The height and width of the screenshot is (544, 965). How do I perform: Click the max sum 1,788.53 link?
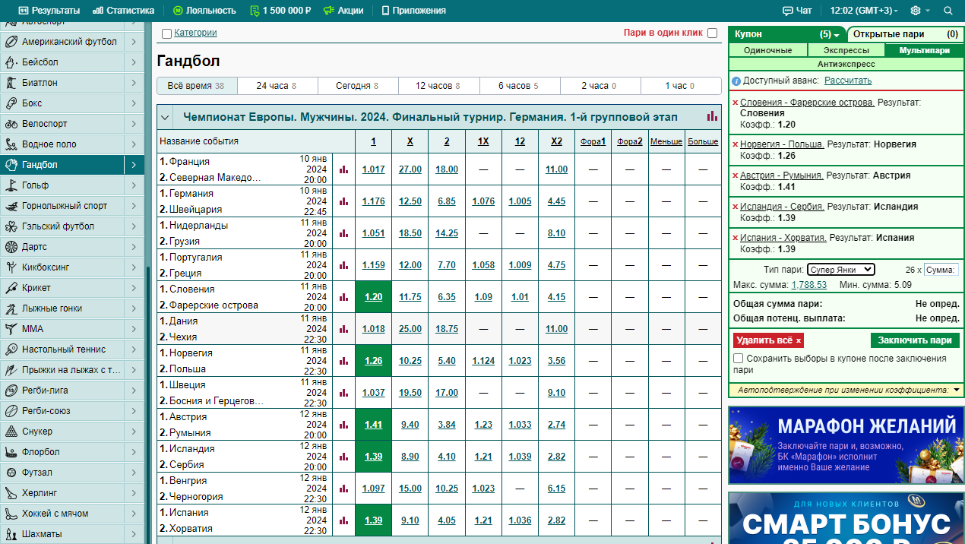point(809,285)
